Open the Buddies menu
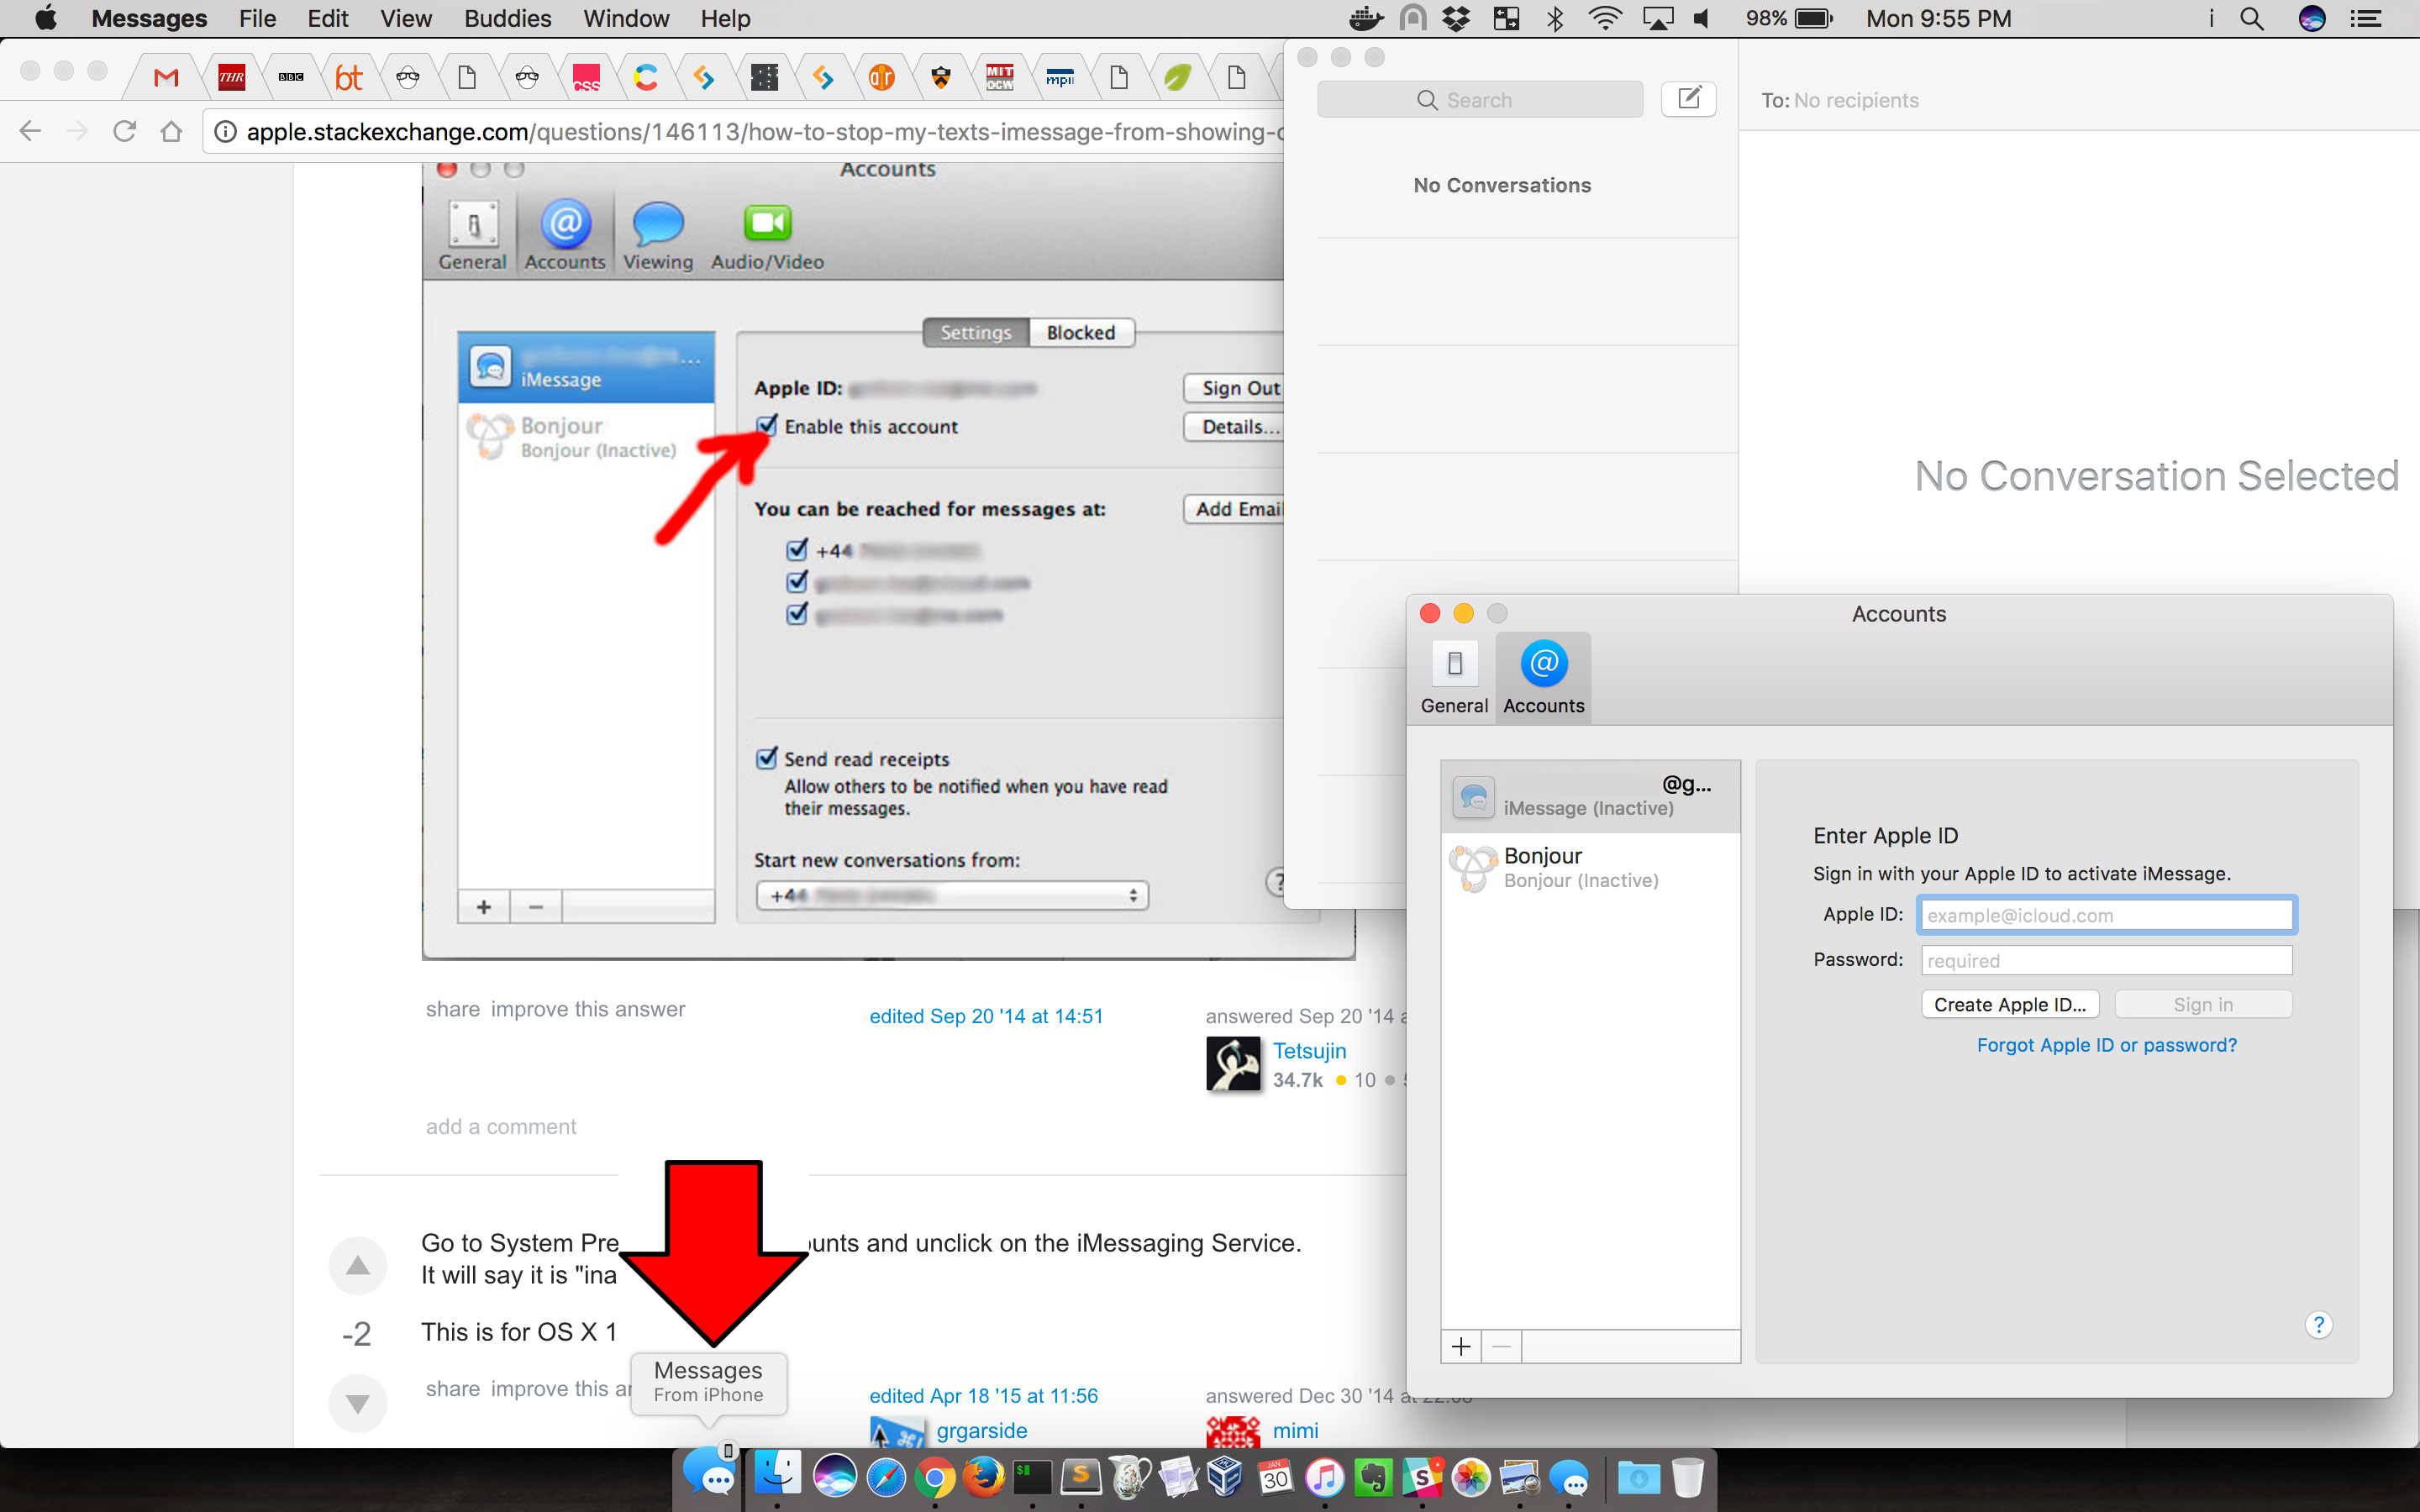Viewport: 2420px width, 1512px height. tap(507, 19)
